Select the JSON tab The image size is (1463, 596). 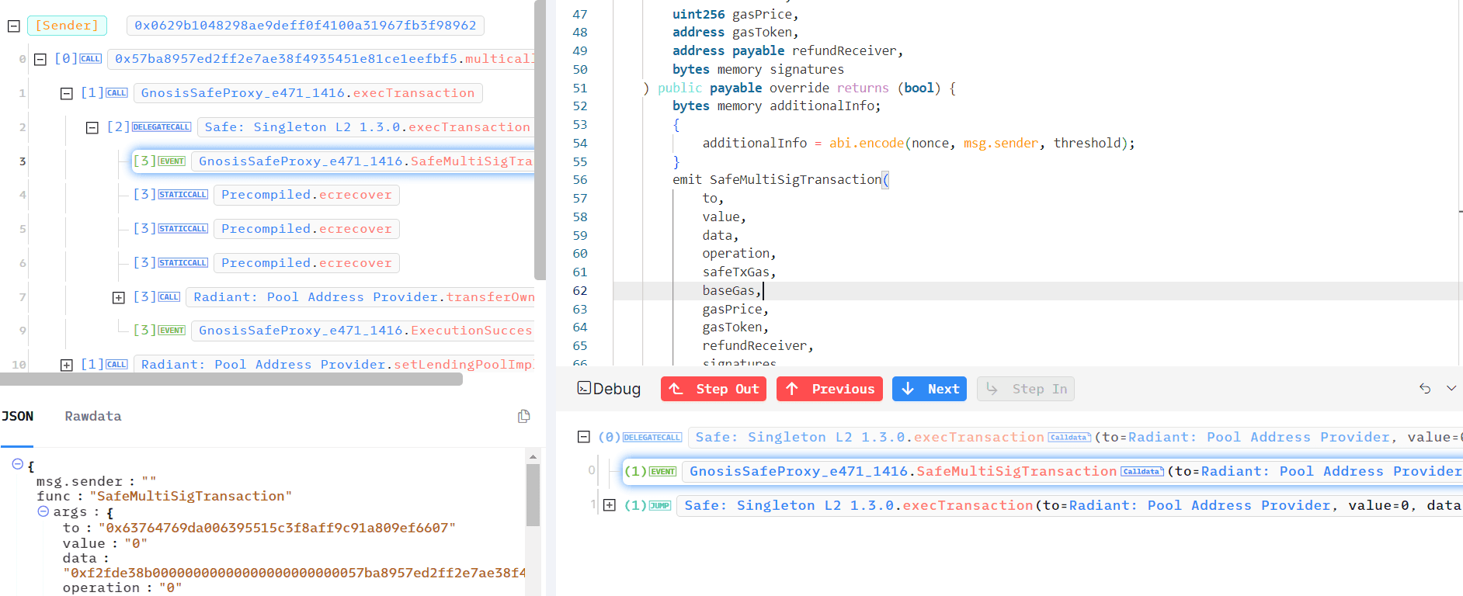tap(18, 417)
